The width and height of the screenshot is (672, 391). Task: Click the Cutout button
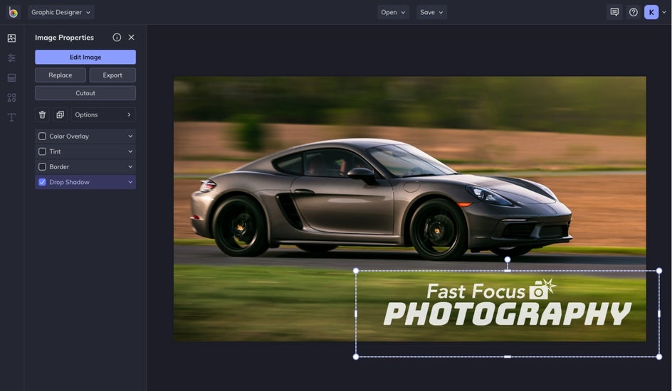85,93
